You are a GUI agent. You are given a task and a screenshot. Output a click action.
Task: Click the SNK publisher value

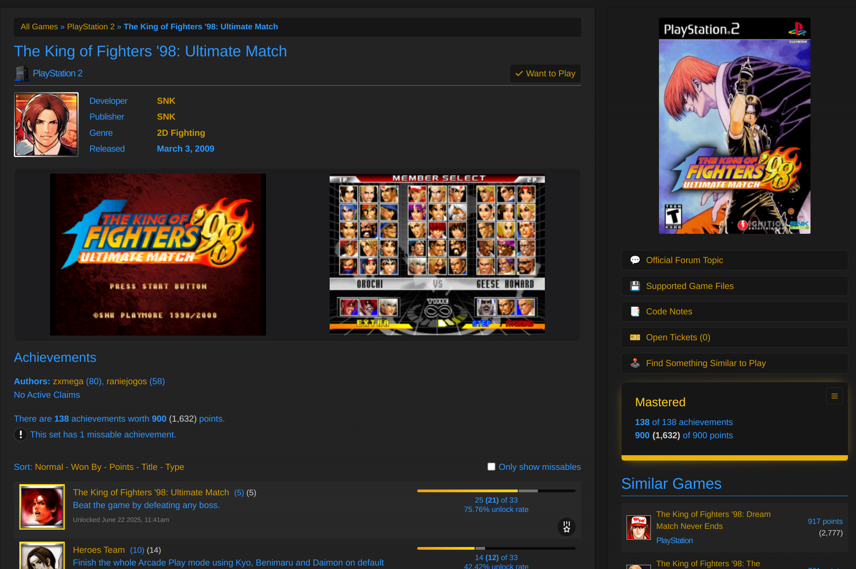coord(166,117)
